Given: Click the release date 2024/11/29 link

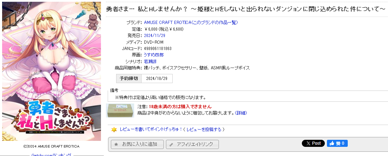Looking at the screenshot, I should (x=155, y=36).
